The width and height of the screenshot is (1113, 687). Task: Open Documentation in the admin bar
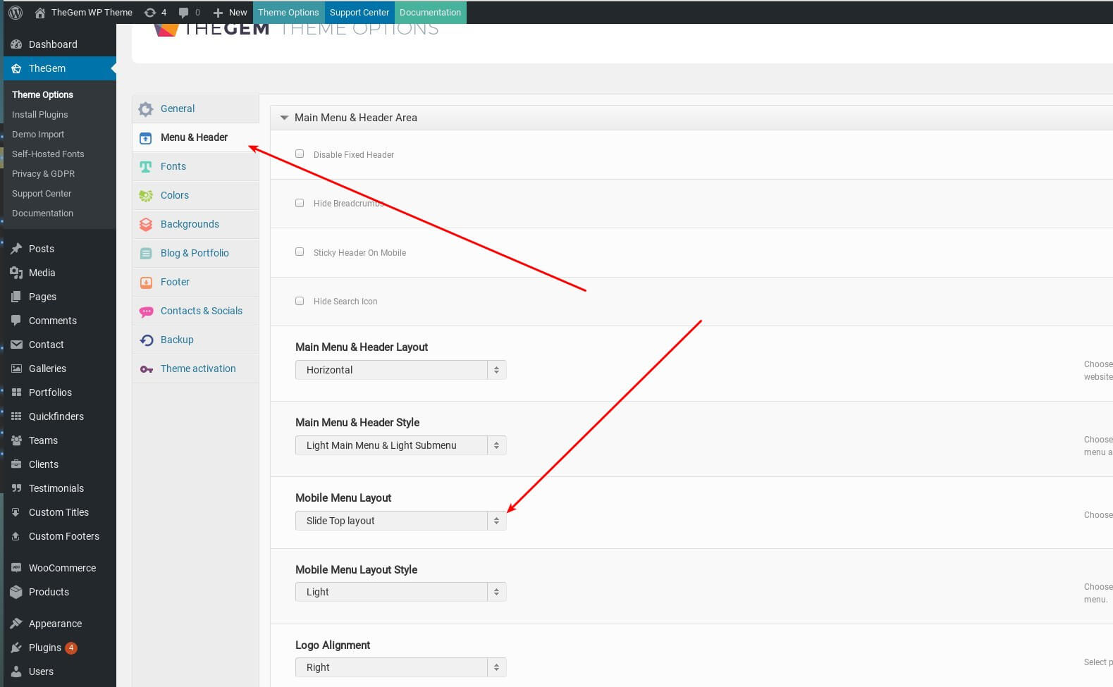[430, 12]
